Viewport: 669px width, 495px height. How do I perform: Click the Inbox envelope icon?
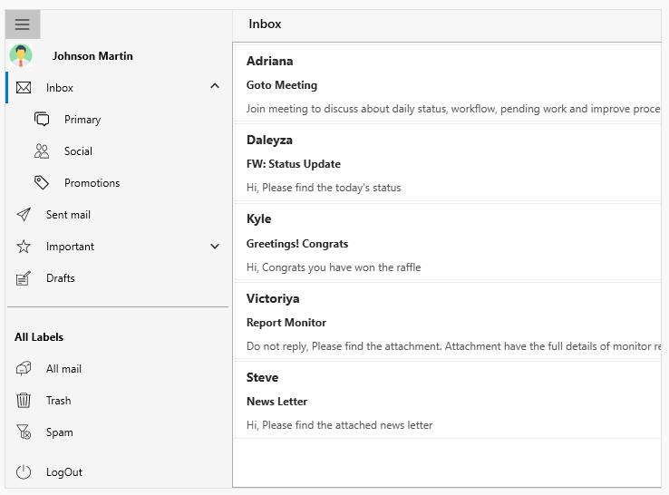pyautogui.click(x=24, y=87)
